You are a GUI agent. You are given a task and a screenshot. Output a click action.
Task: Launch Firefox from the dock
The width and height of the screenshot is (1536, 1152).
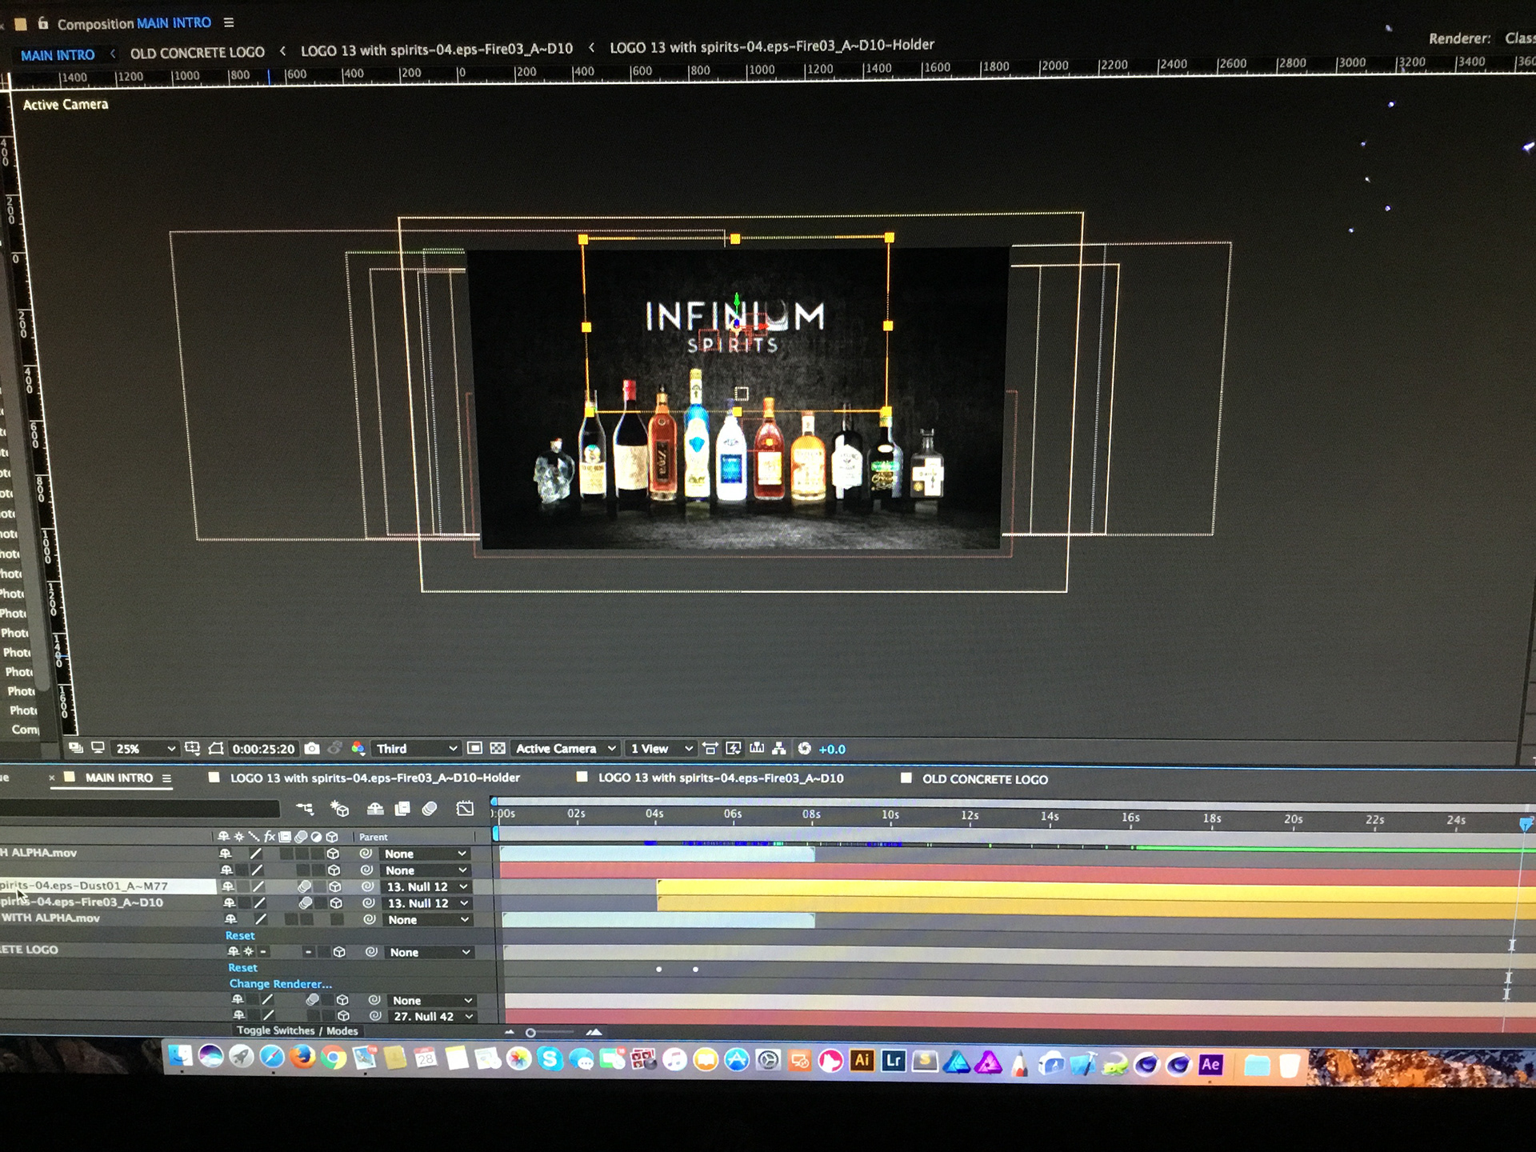coord(302,1058)
